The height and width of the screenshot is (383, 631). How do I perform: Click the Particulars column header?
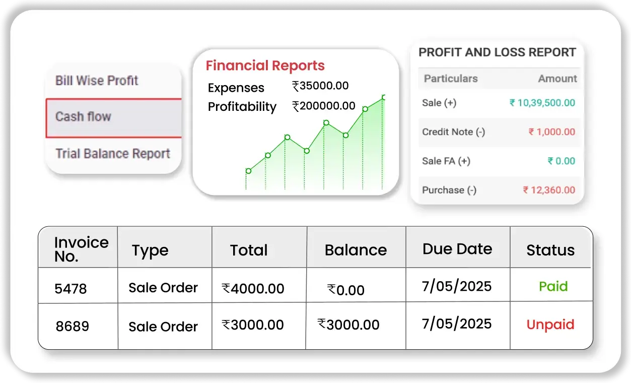tap(451, 79)
